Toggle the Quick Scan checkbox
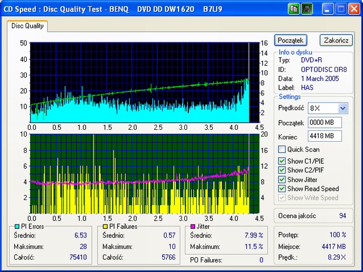Screen dimensions: 363x272 (282, 150)
